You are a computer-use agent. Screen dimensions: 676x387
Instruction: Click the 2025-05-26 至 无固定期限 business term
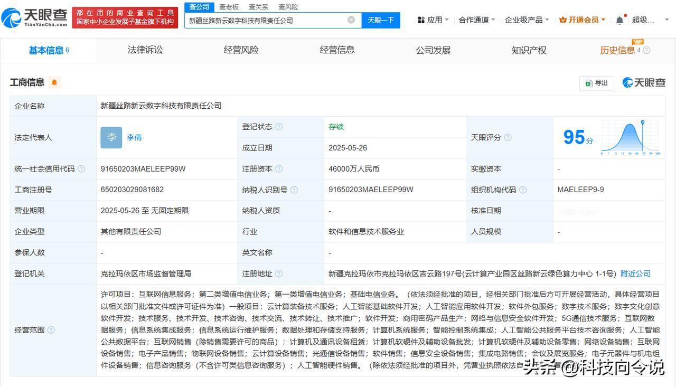pyautogui.click(x=144, y=210)
